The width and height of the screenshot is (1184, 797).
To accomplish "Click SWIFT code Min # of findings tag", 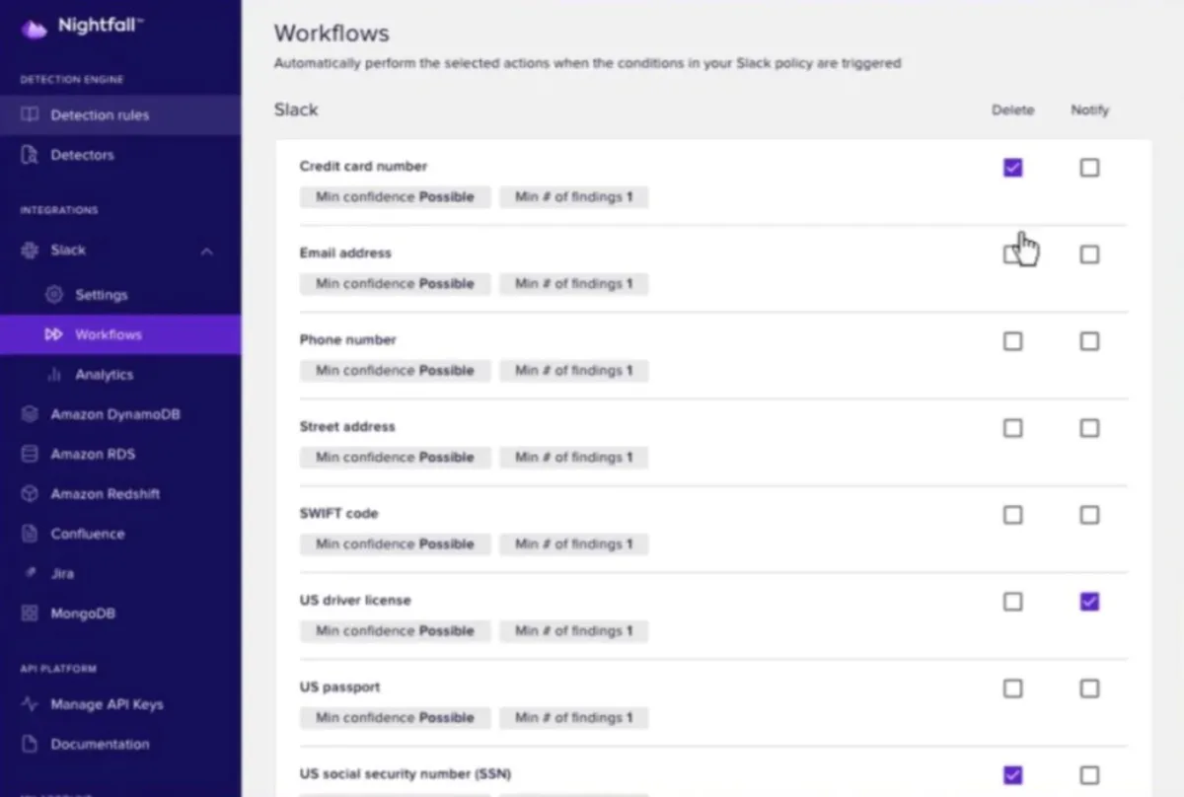I will tap(573, 544).
